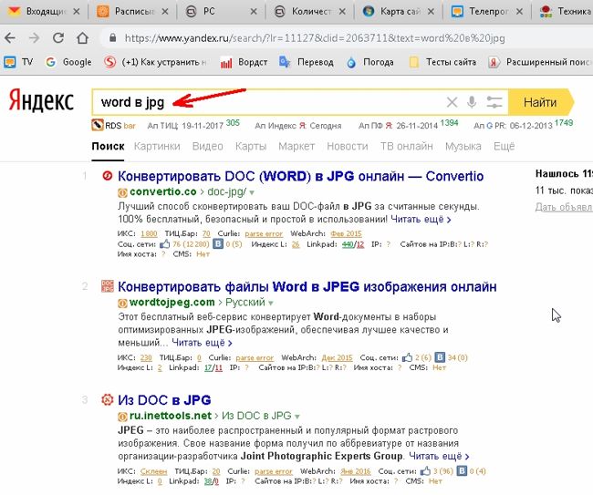Open Расширенный поиск bookmark
The width and height of the screenshot is (593, 495).
point(540,62)
